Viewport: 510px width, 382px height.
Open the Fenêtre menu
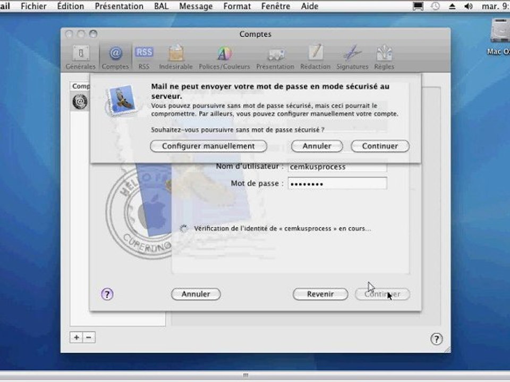point(276,6)
